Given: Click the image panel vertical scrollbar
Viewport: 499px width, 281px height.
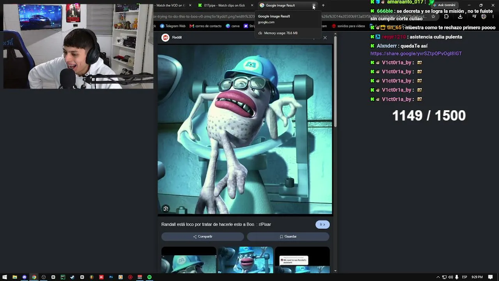Looking at the screenshot, I should (335, 82).
